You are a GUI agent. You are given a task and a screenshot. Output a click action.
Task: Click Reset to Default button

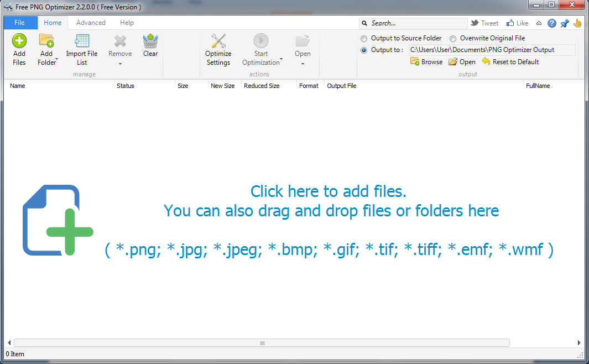tap(510, 62)
